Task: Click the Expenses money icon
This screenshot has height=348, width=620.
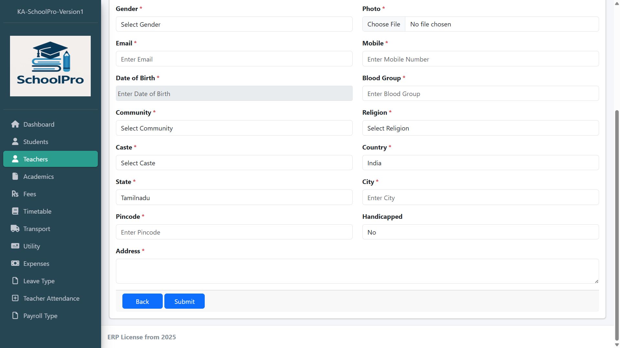Action: [15, 264]
